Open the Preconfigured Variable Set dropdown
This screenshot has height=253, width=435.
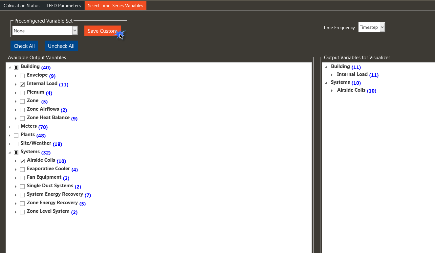point(75,31)
